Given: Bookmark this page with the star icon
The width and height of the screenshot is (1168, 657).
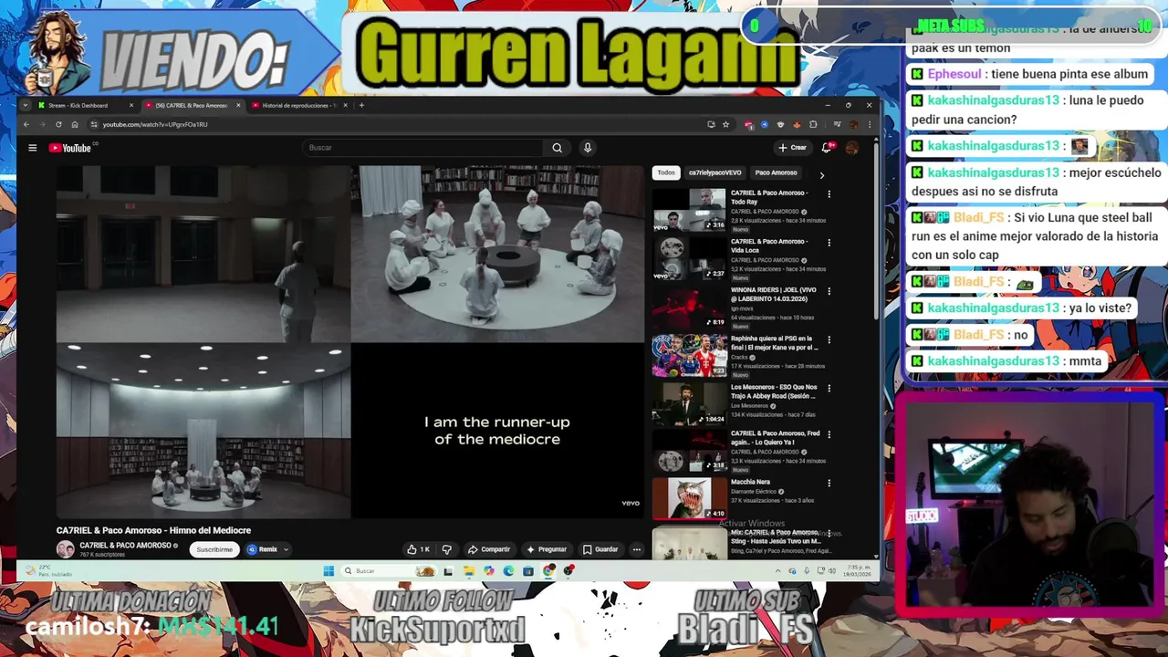Looking at the screenshot, I should pyautogui.click(x=725, y=124).
